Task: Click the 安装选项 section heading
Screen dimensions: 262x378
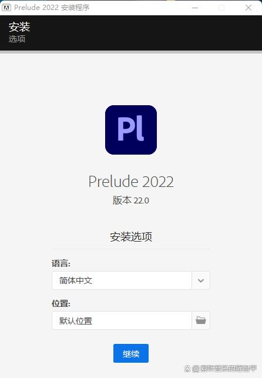Action: point(131,237)
